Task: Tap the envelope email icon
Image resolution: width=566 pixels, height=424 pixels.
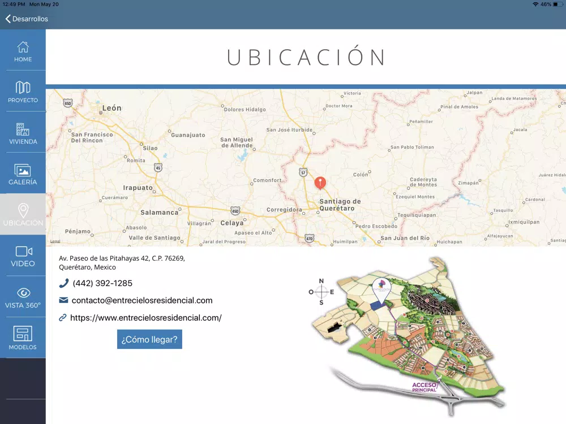Action: (x=63, y=300)
